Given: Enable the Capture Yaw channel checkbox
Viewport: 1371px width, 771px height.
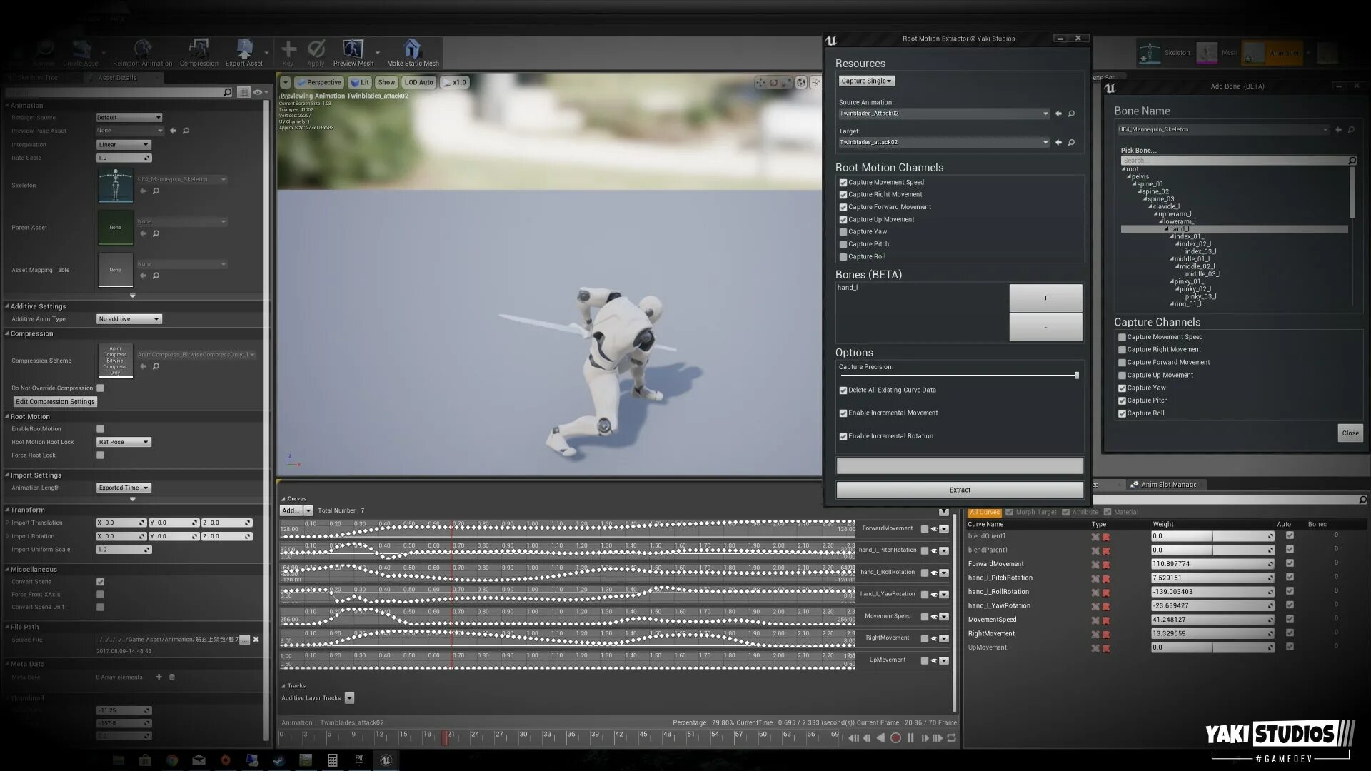Looking at the screenshot, I should [x=843, y=231].
